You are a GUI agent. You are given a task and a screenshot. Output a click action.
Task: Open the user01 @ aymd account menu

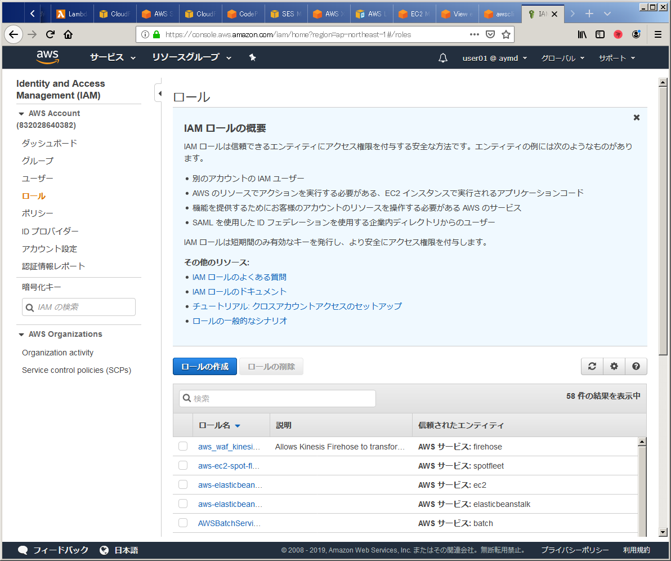(x=495, y=58)
